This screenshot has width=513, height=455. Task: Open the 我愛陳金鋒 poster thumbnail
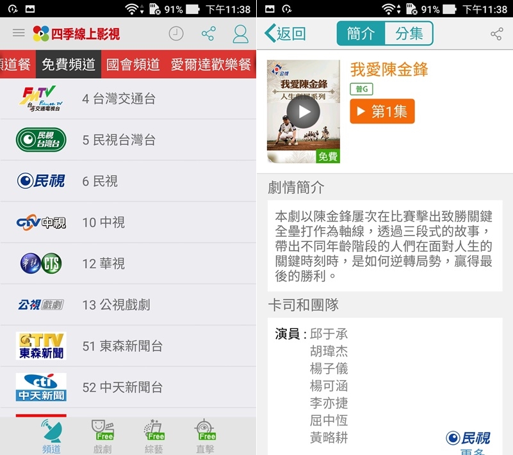coord(304,111)
